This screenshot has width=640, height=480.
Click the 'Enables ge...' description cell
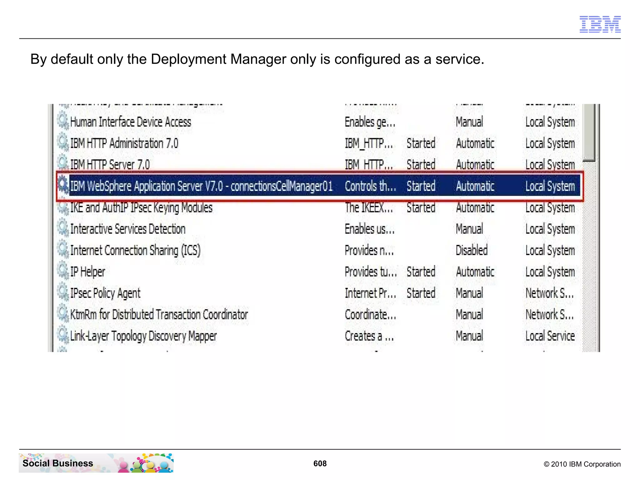(370, 122)
